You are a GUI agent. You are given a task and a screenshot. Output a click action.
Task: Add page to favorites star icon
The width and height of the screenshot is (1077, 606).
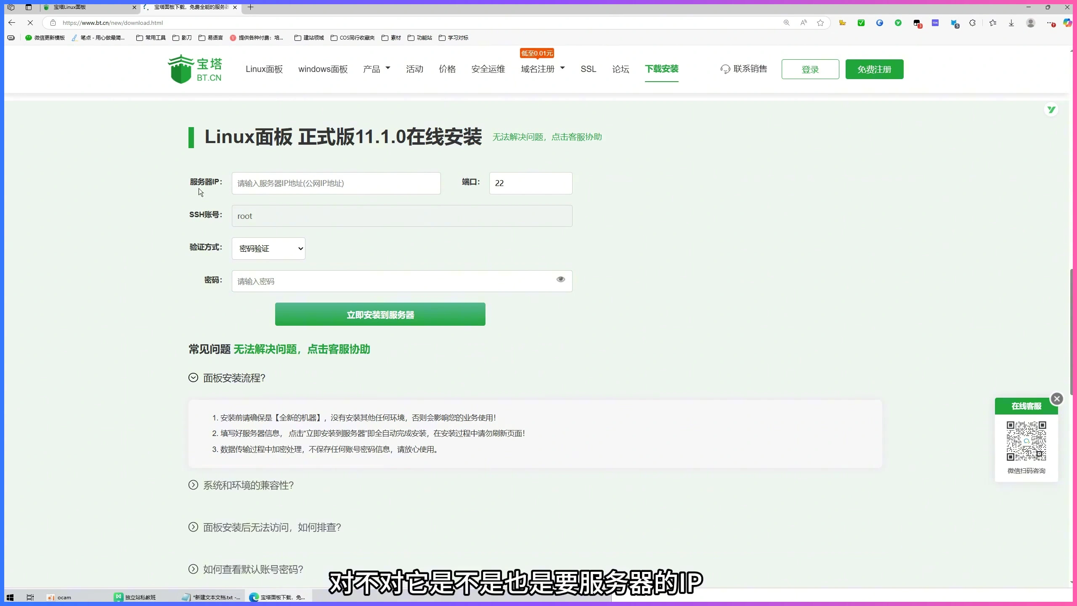(820, 23)
